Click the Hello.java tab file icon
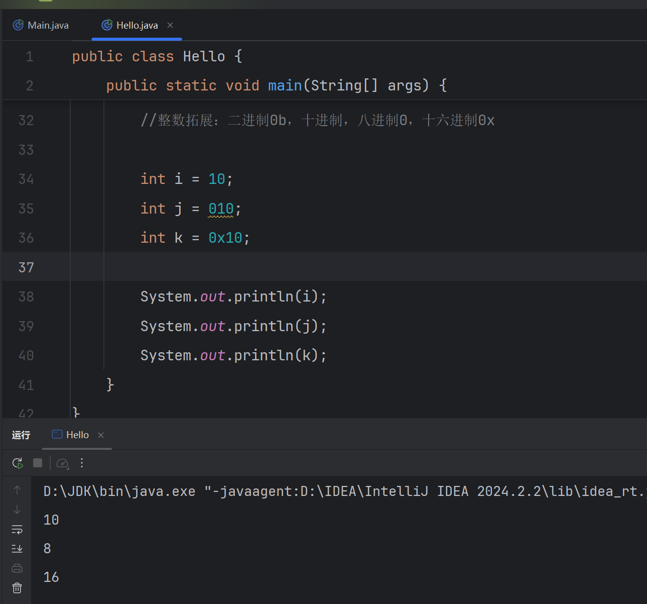The height and width of the screenshot is (604, 647). pos(107,25)
